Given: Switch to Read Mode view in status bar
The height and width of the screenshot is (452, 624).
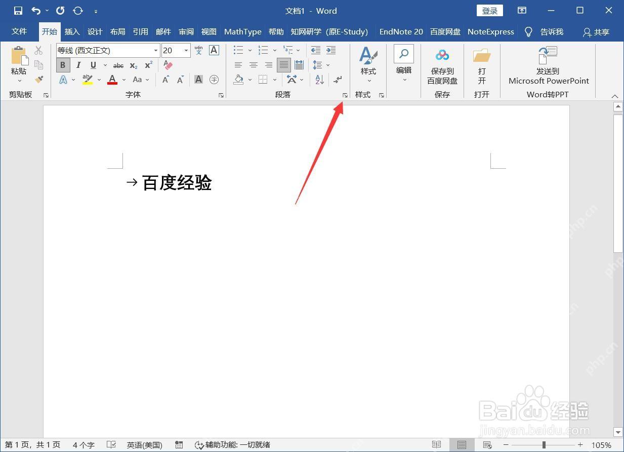Looking at the screenshot, I should pos(436,445).
